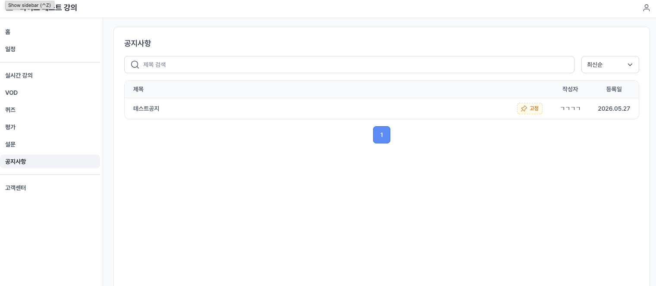This screenshot has height=286, width=656.
Task: Click page 1 pagination button
Action: click(381, 135)
